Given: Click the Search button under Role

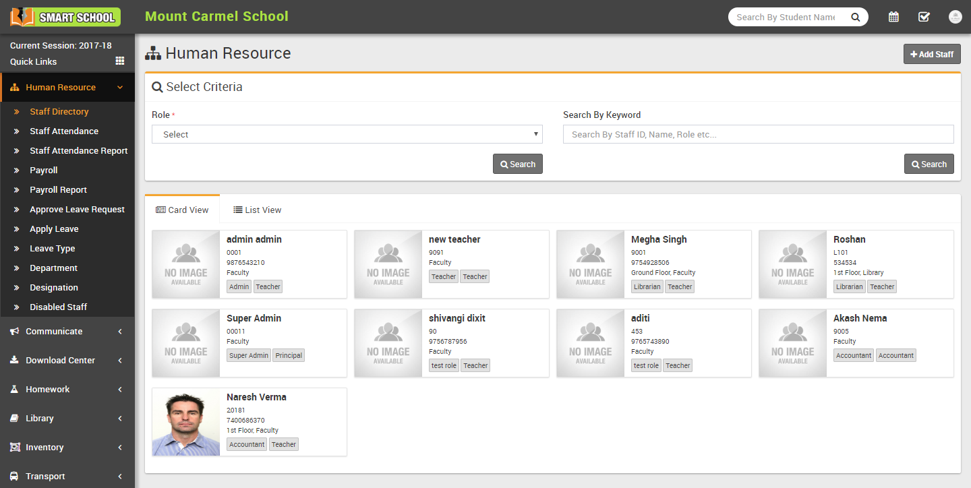Looking at the screenshot, I should coord(517,164).
